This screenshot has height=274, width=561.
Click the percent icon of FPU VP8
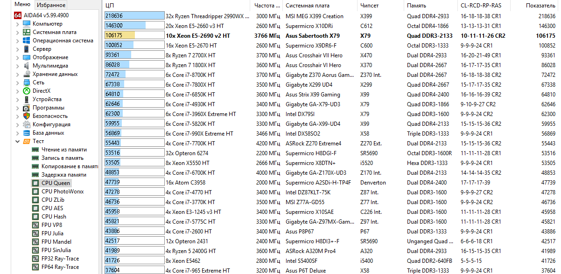coord(35,225)
